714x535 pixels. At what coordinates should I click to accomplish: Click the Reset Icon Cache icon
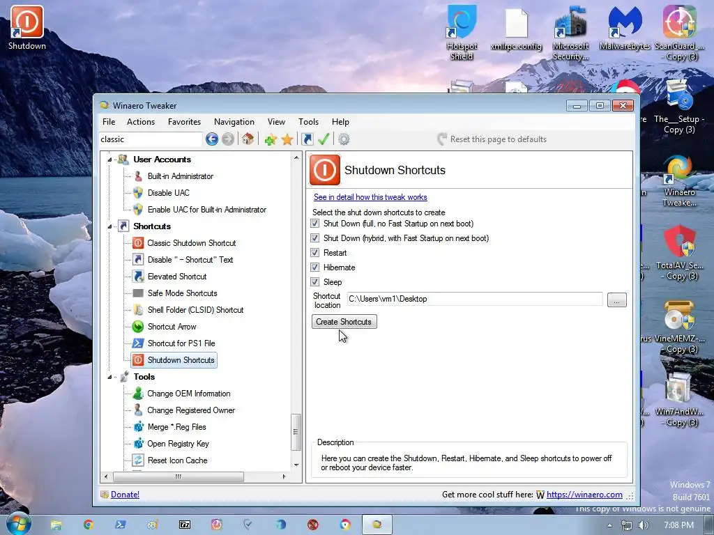pos(138,460)
